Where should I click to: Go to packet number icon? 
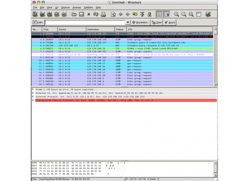pyautogui.click(x=135, y=14)
